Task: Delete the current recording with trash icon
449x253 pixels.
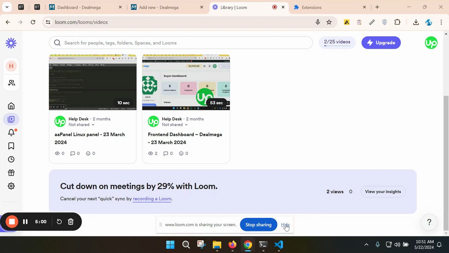Action: (x=71, y=222)
